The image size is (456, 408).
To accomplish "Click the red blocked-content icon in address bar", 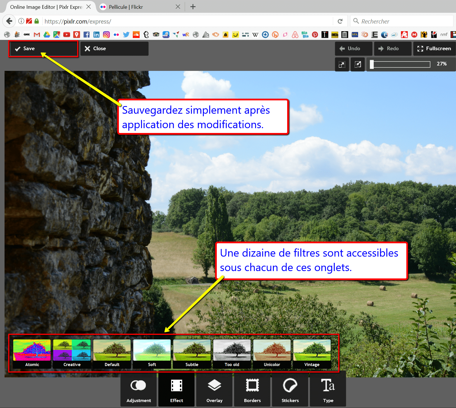I will click(29, 21).
